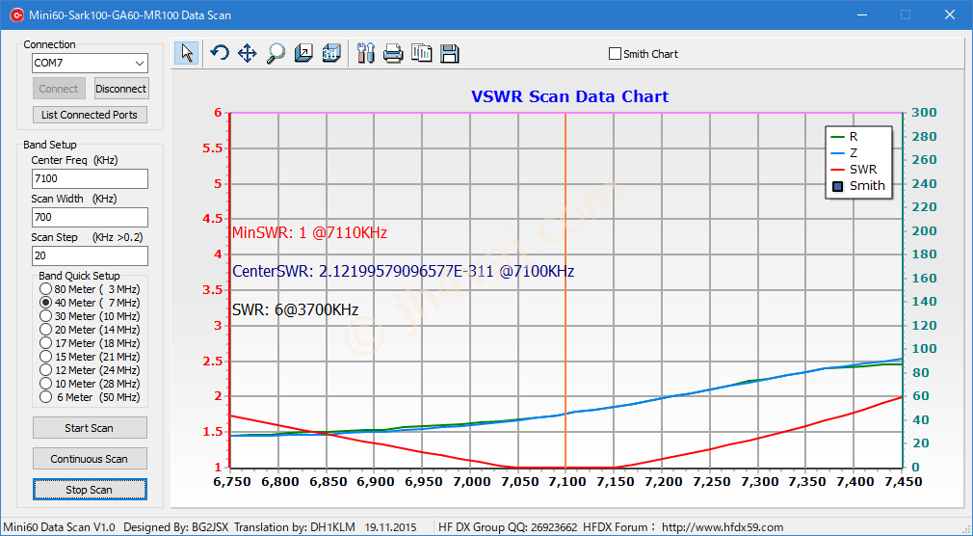
Task: Select the arrow pointer tool
Action: [x=187, y=53]
